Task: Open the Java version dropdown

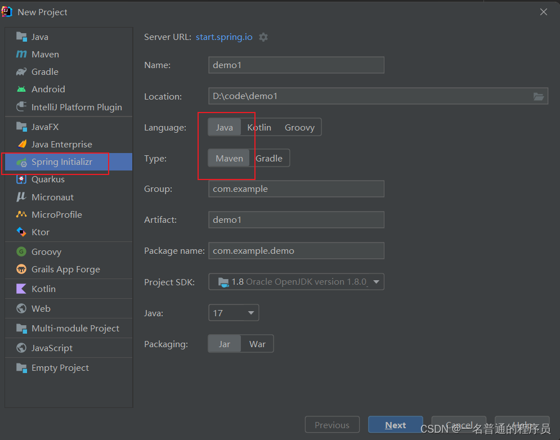Action: (x=234, y=313)
